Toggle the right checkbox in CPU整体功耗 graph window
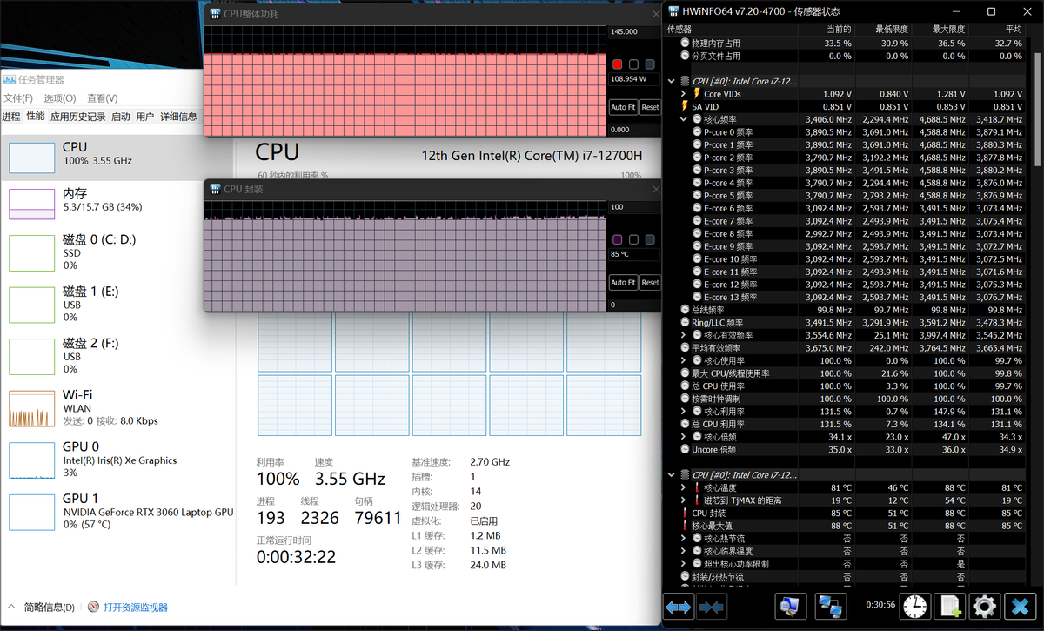This screenshot has height=631, width=1044. [x=649, y=64]
